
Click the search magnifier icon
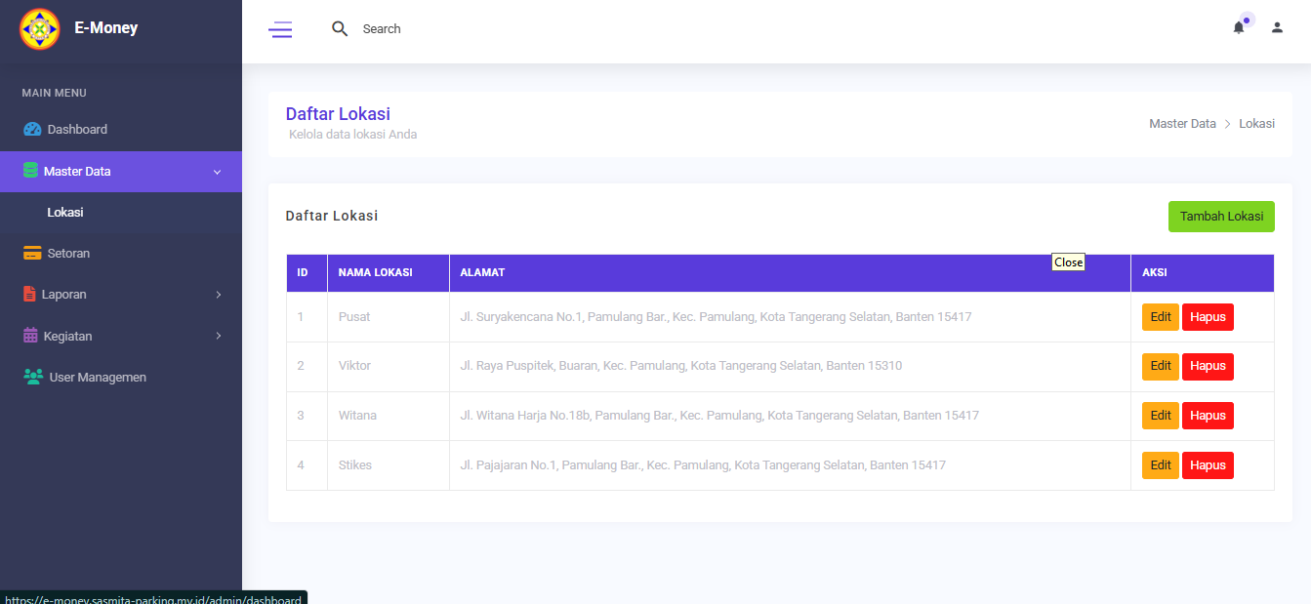click(x=340, y=29)
